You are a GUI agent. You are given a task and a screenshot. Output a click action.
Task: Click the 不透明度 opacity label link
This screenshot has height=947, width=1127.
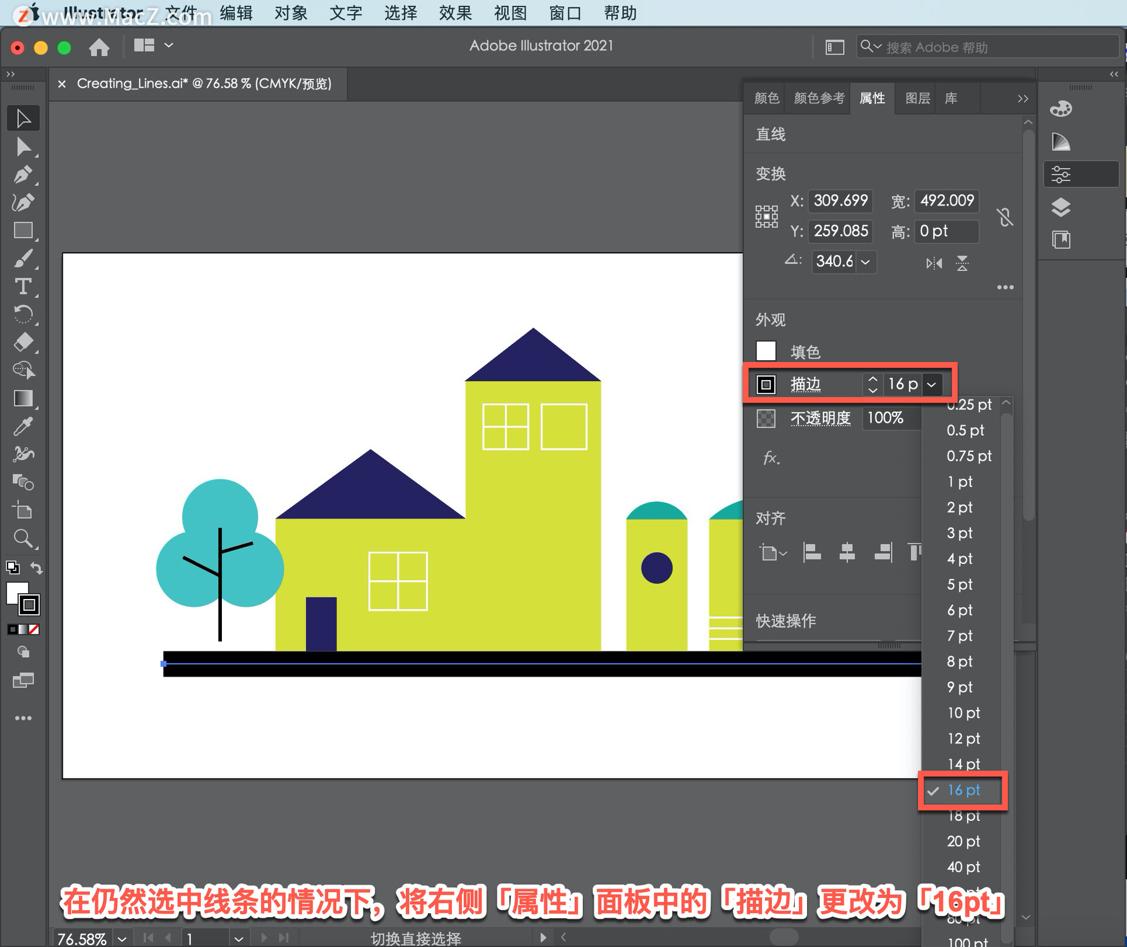(821, 418)
